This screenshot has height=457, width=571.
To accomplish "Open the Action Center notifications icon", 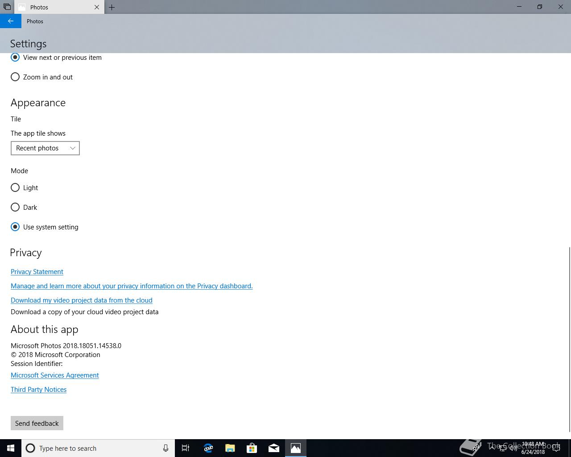I will 556,448.
